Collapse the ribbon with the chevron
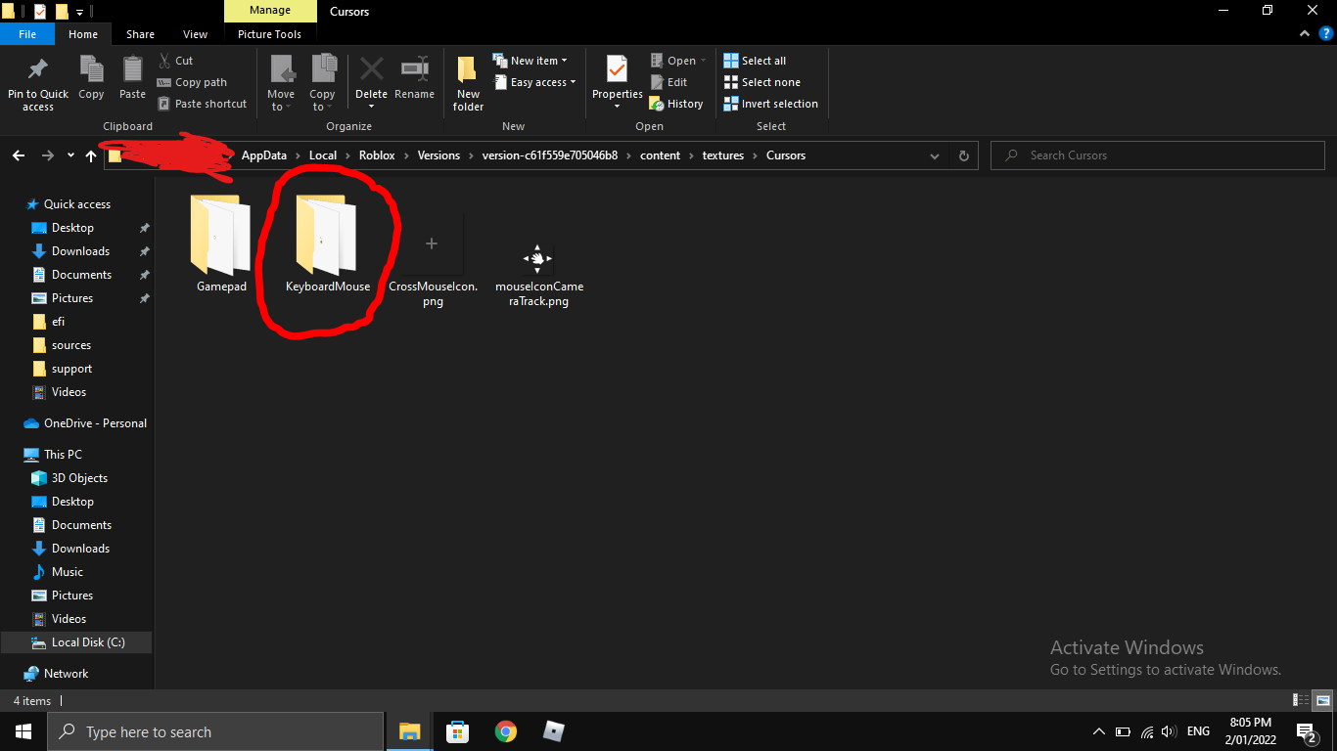The height and width of the screenshot is (751, 1337). point(1304,34)
